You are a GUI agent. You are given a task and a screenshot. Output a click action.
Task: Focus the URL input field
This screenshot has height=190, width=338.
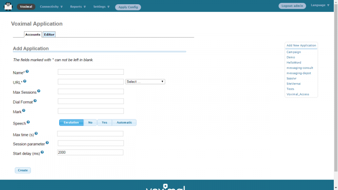(x=91, y=81)
